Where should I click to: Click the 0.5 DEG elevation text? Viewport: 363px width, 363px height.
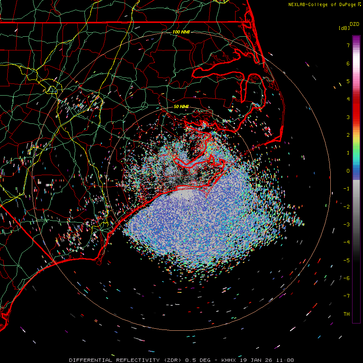point(198,360)
